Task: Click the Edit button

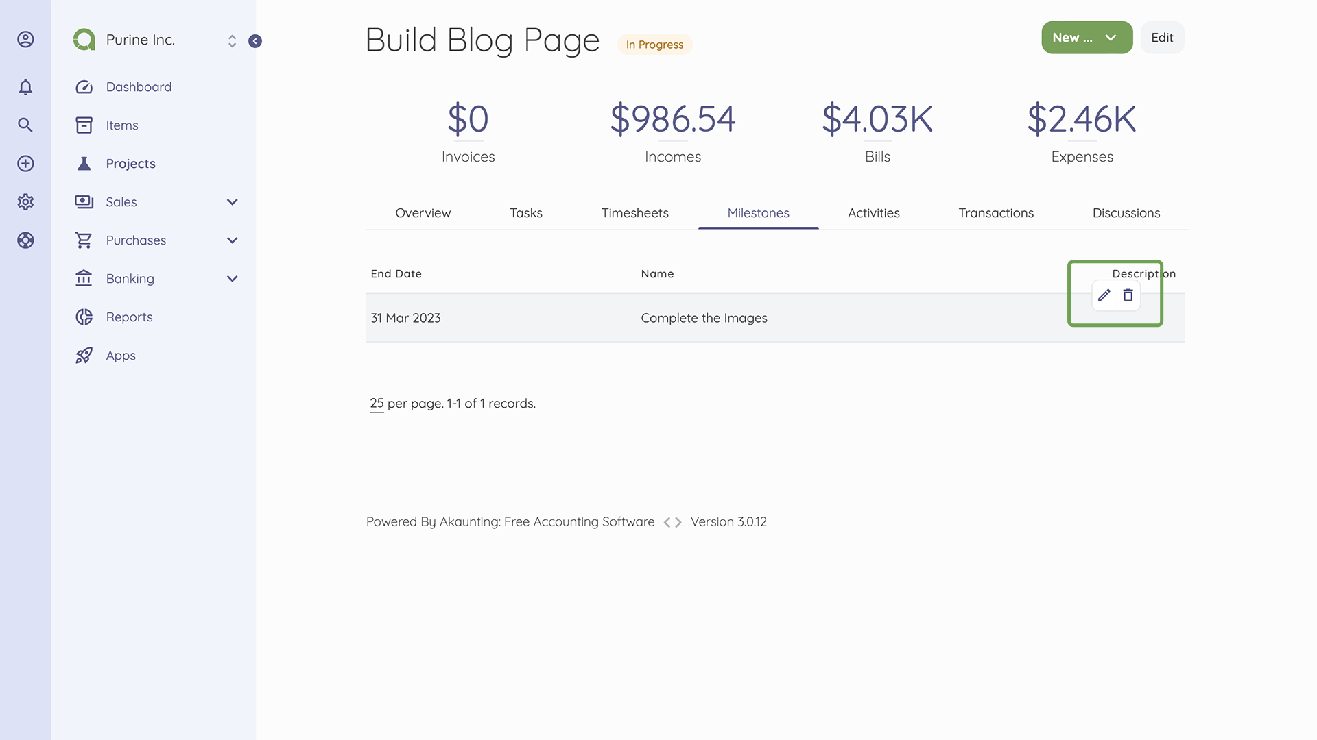Action: coord(1162,38)
